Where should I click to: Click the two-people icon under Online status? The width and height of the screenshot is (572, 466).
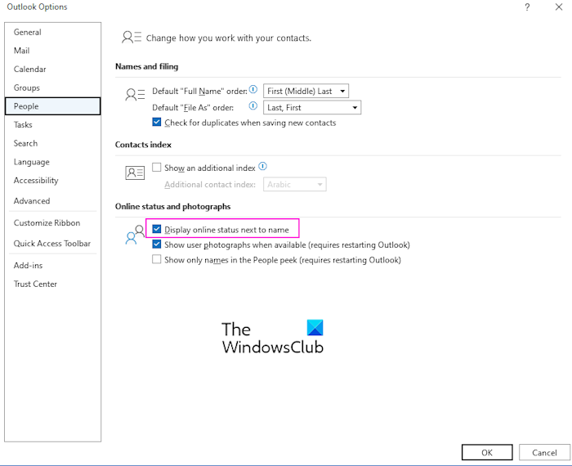(135, 235)
